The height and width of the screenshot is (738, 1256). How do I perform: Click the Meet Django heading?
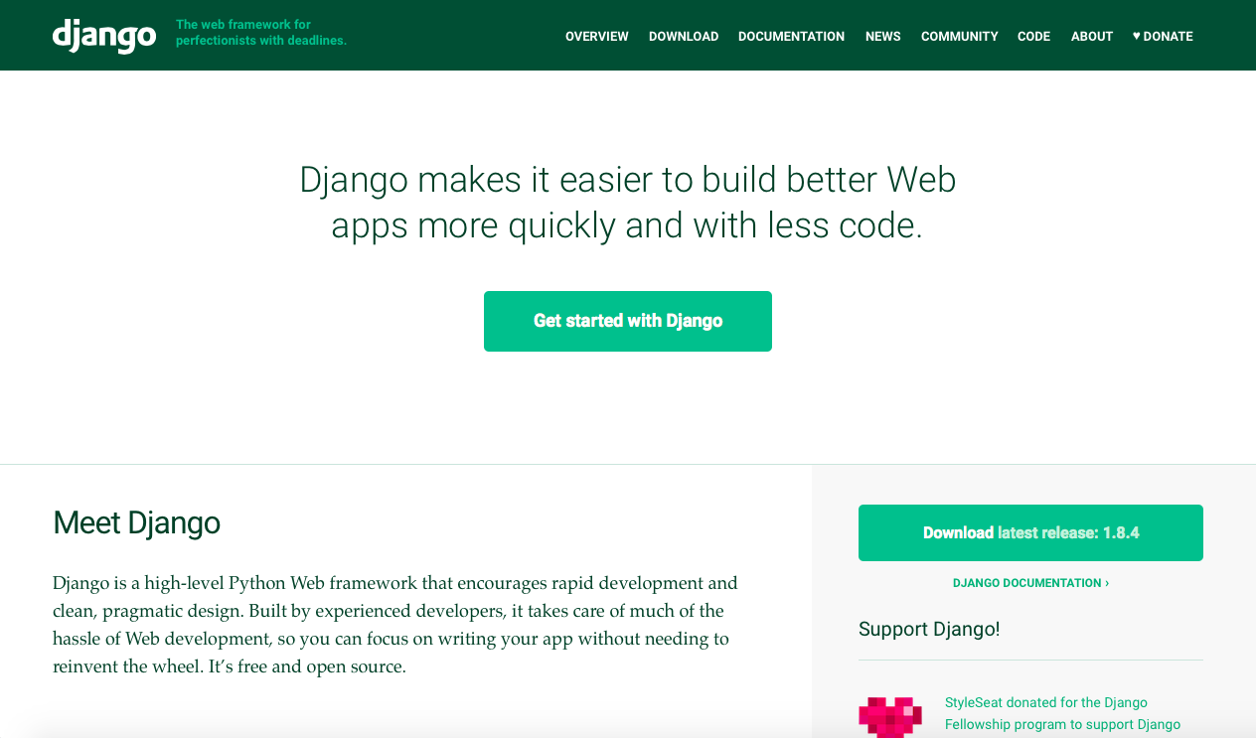pyautogui.click(x=137, y=522)
